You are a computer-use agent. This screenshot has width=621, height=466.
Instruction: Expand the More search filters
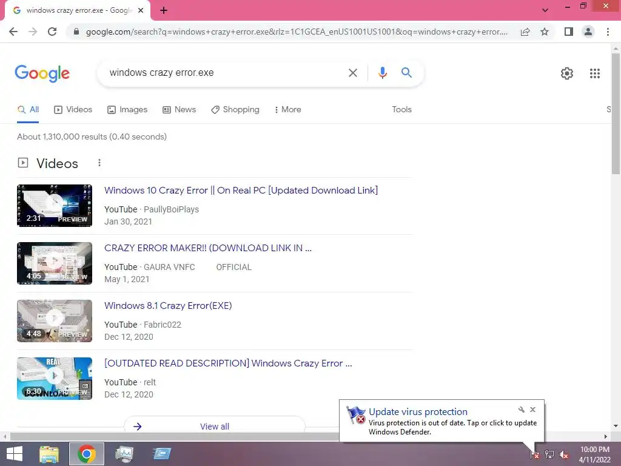point(287,109)
